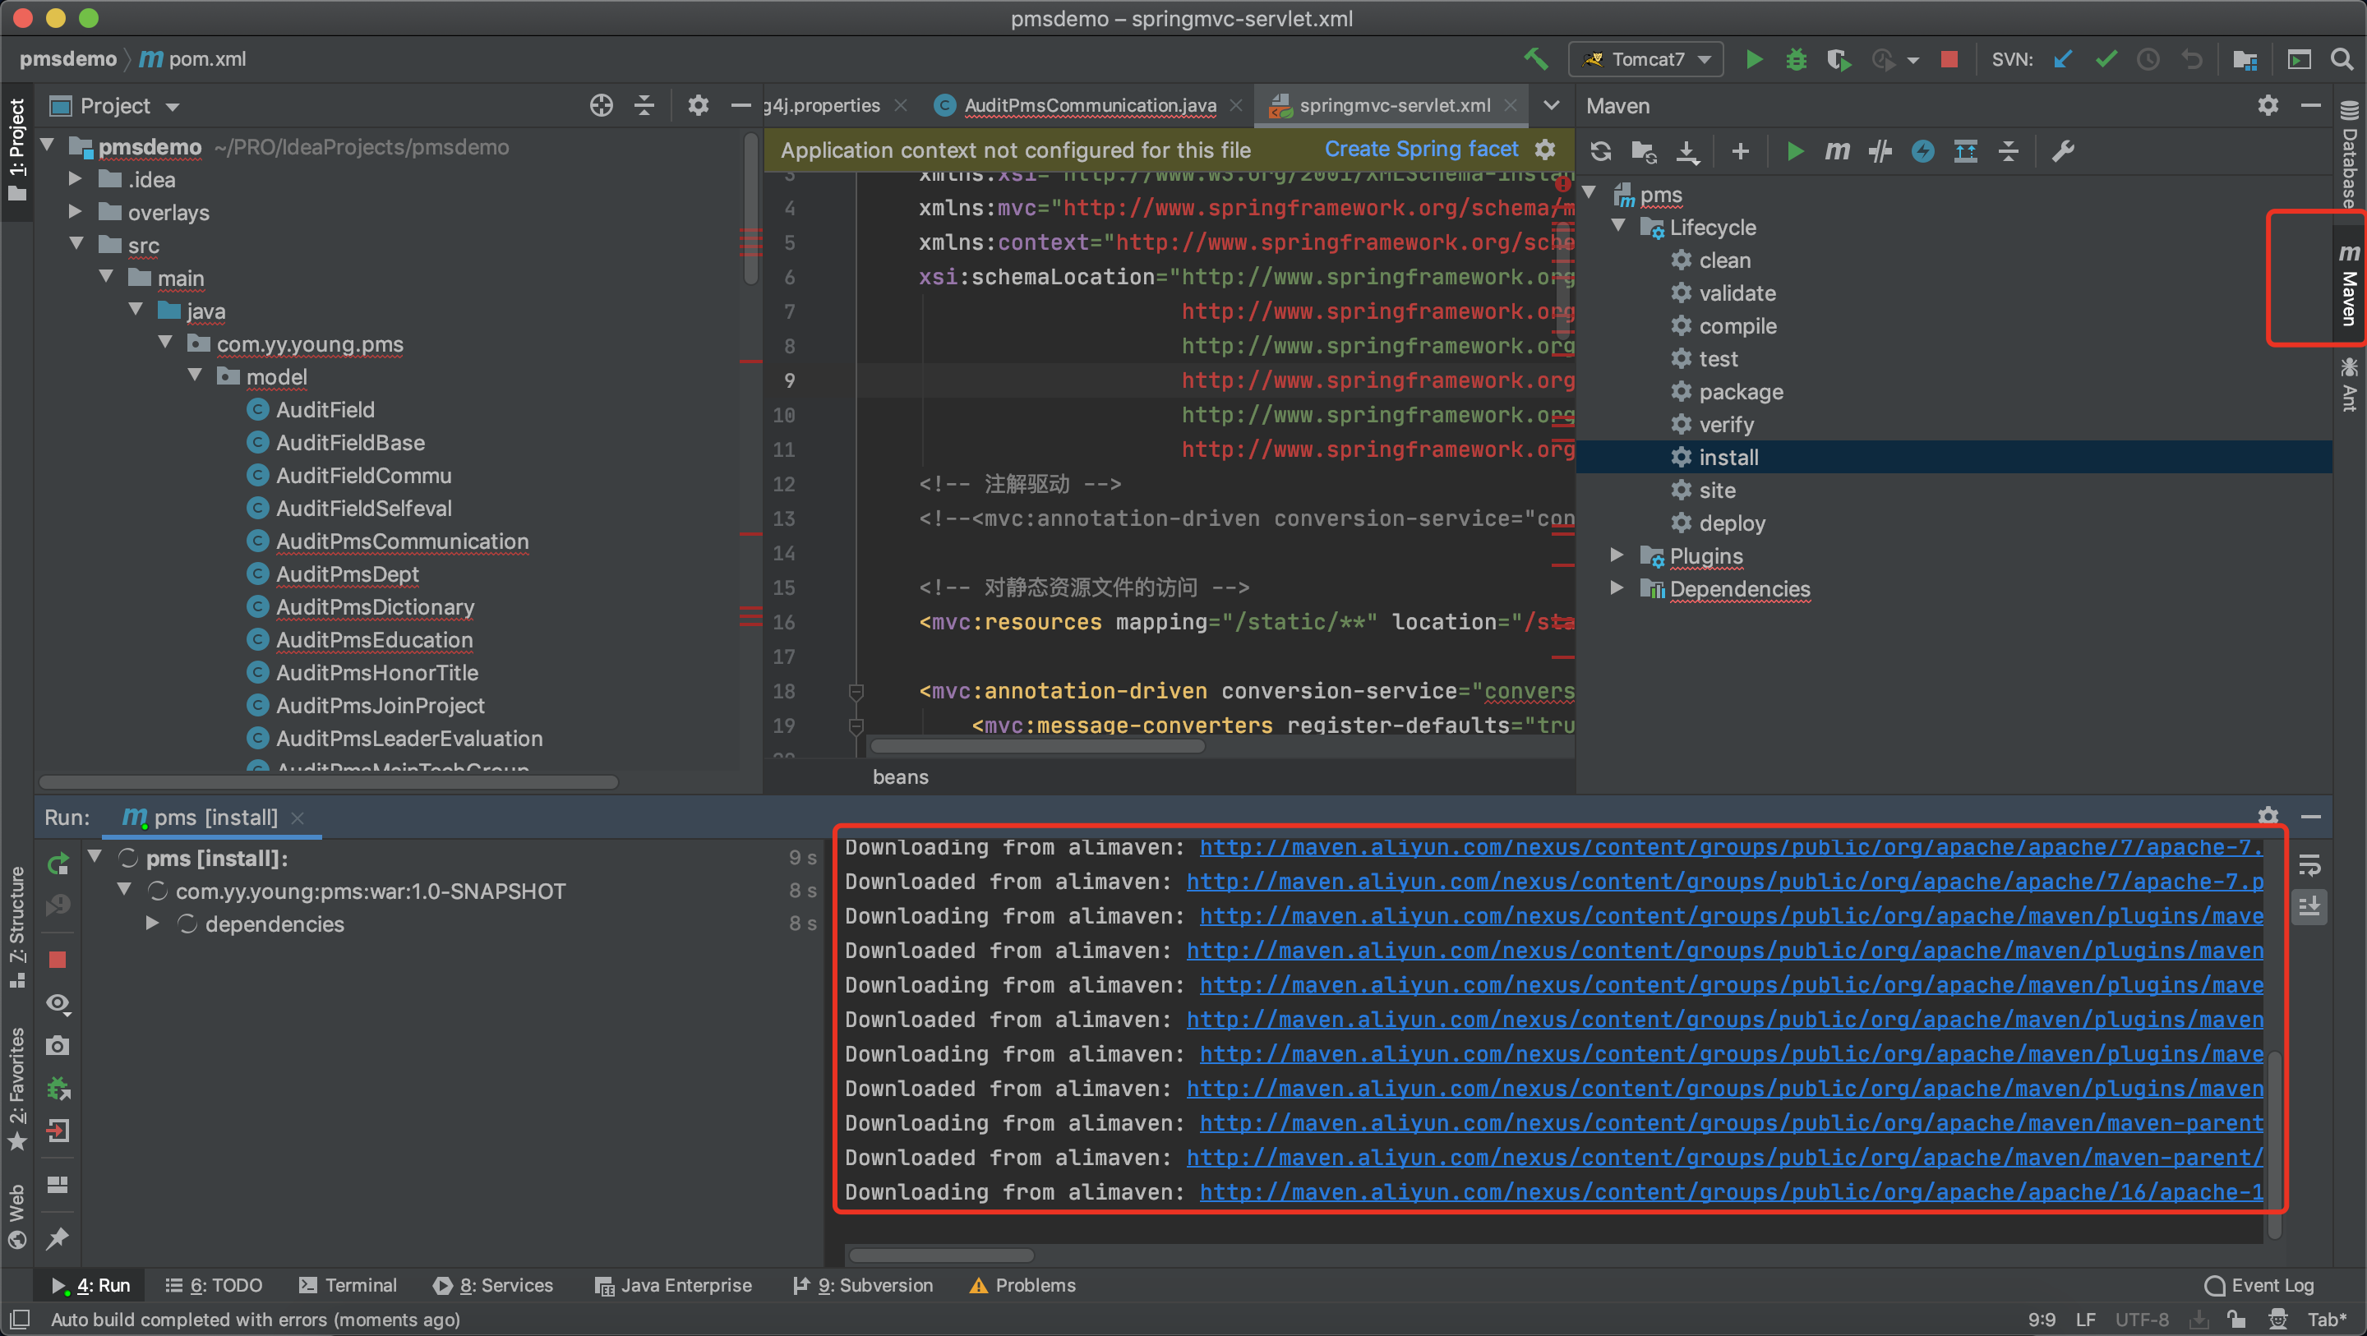Viewport: 2367px width, 1336px height.
Task: Click the AuditPmsCommunication.java tab
Action: click(x=1082, y=104)
